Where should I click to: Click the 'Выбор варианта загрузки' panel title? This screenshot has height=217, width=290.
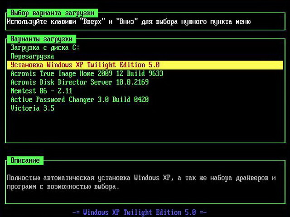53,13
